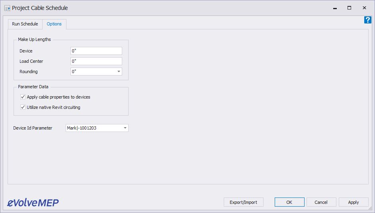Toggle Apply cable properties to devices
The height and width of the screenshot is (213, 375).
click(23, 97)
